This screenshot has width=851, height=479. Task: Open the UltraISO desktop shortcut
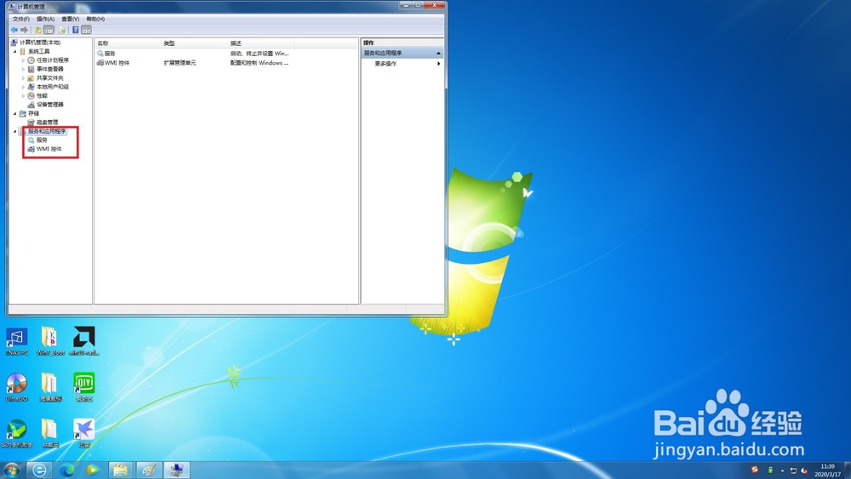click(x=17, y=387)
